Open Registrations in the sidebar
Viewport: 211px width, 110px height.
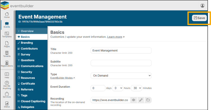pos(7,64)
